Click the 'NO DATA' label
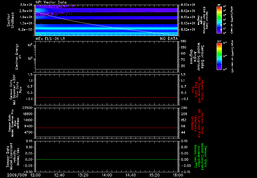 [169, 39]
